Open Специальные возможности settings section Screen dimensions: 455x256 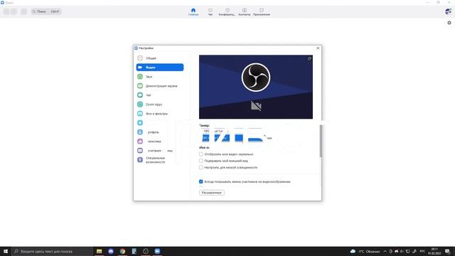[159, 160]
